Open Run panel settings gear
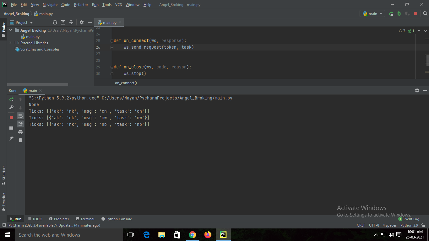Screen dimensions: 429x241 pos(417,90)
